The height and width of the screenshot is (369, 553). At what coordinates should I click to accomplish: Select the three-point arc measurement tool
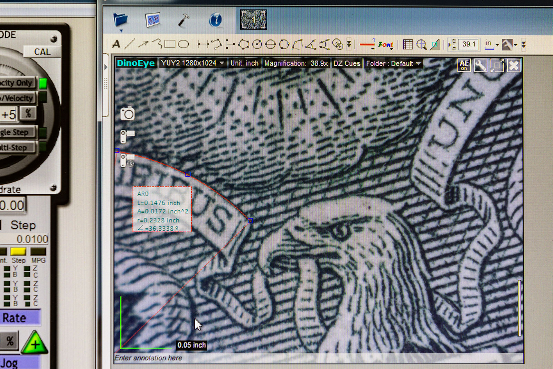(x=297, y=44)
